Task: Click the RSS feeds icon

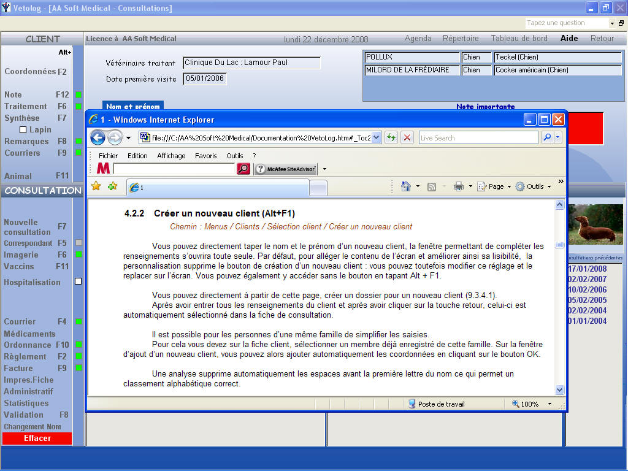Action: click(x=432, y=186)
